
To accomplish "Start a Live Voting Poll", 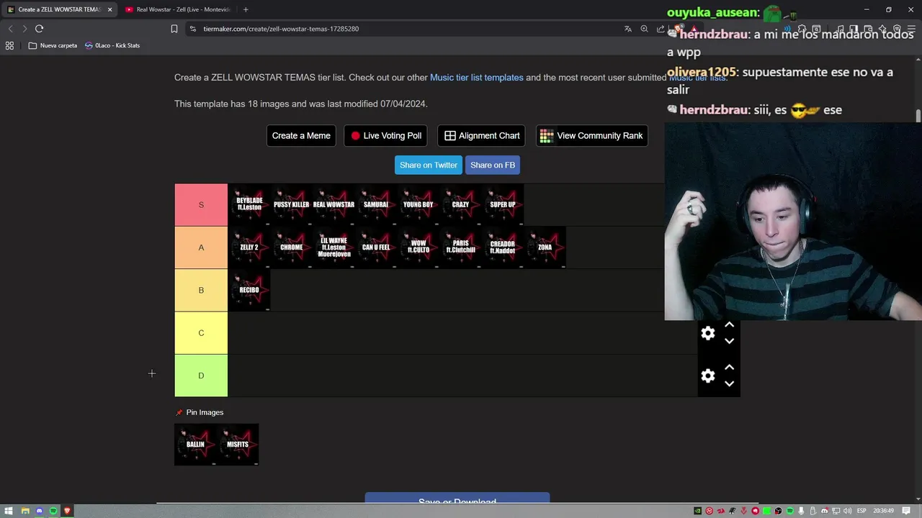I will pos(385,135).
